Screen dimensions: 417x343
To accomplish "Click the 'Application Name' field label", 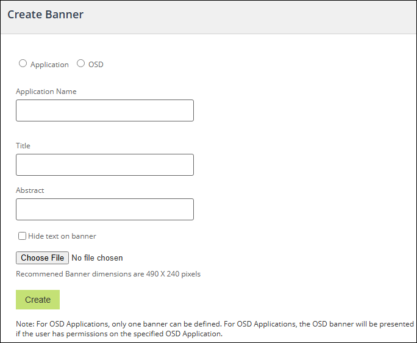I will click(x=46, y=92).
